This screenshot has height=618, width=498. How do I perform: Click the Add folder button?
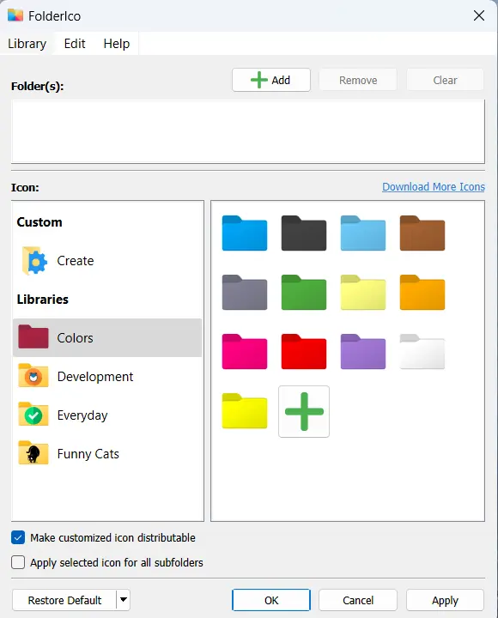271,80
